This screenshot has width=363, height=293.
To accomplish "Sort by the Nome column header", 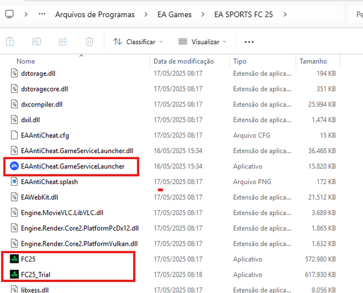I will [x=25, y=61].
